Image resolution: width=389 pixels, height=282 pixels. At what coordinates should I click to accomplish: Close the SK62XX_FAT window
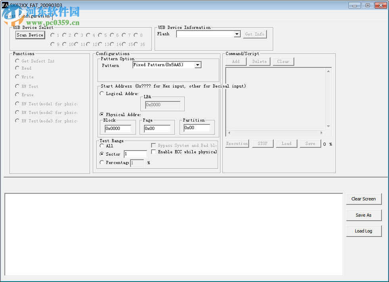pyautogui.click(x=381, y=6)
